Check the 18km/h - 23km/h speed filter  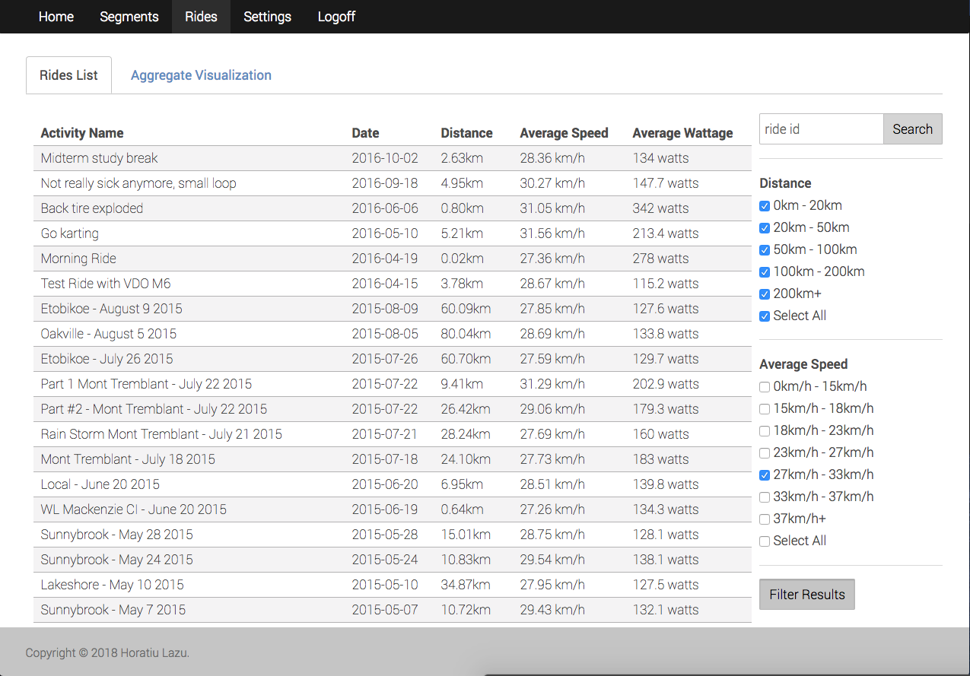coord(765,431)
